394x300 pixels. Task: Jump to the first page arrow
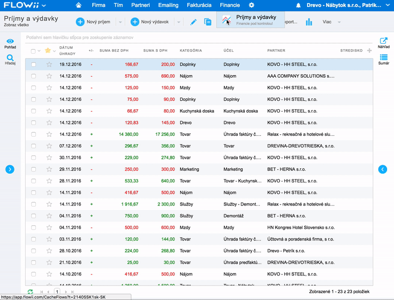(41, 292)
